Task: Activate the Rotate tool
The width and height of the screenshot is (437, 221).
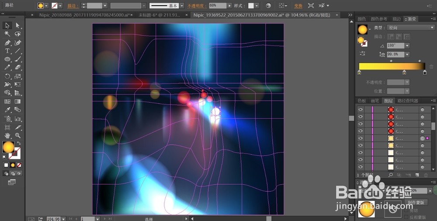Action: tap(7, 76)
